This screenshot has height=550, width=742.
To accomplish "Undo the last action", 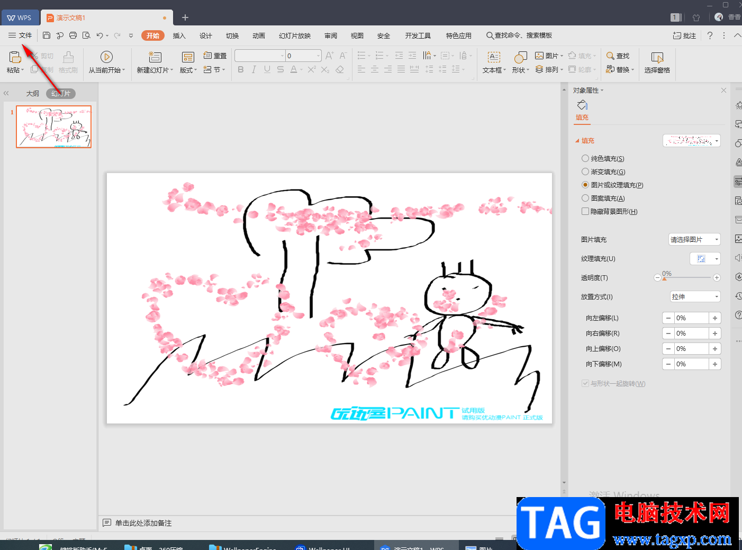I will (99, 35).
